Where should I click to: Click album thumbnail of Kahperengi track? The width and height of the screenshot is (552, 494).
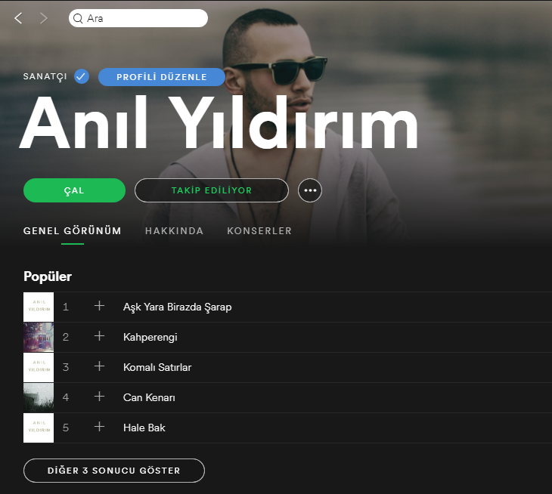pos(39,337)
